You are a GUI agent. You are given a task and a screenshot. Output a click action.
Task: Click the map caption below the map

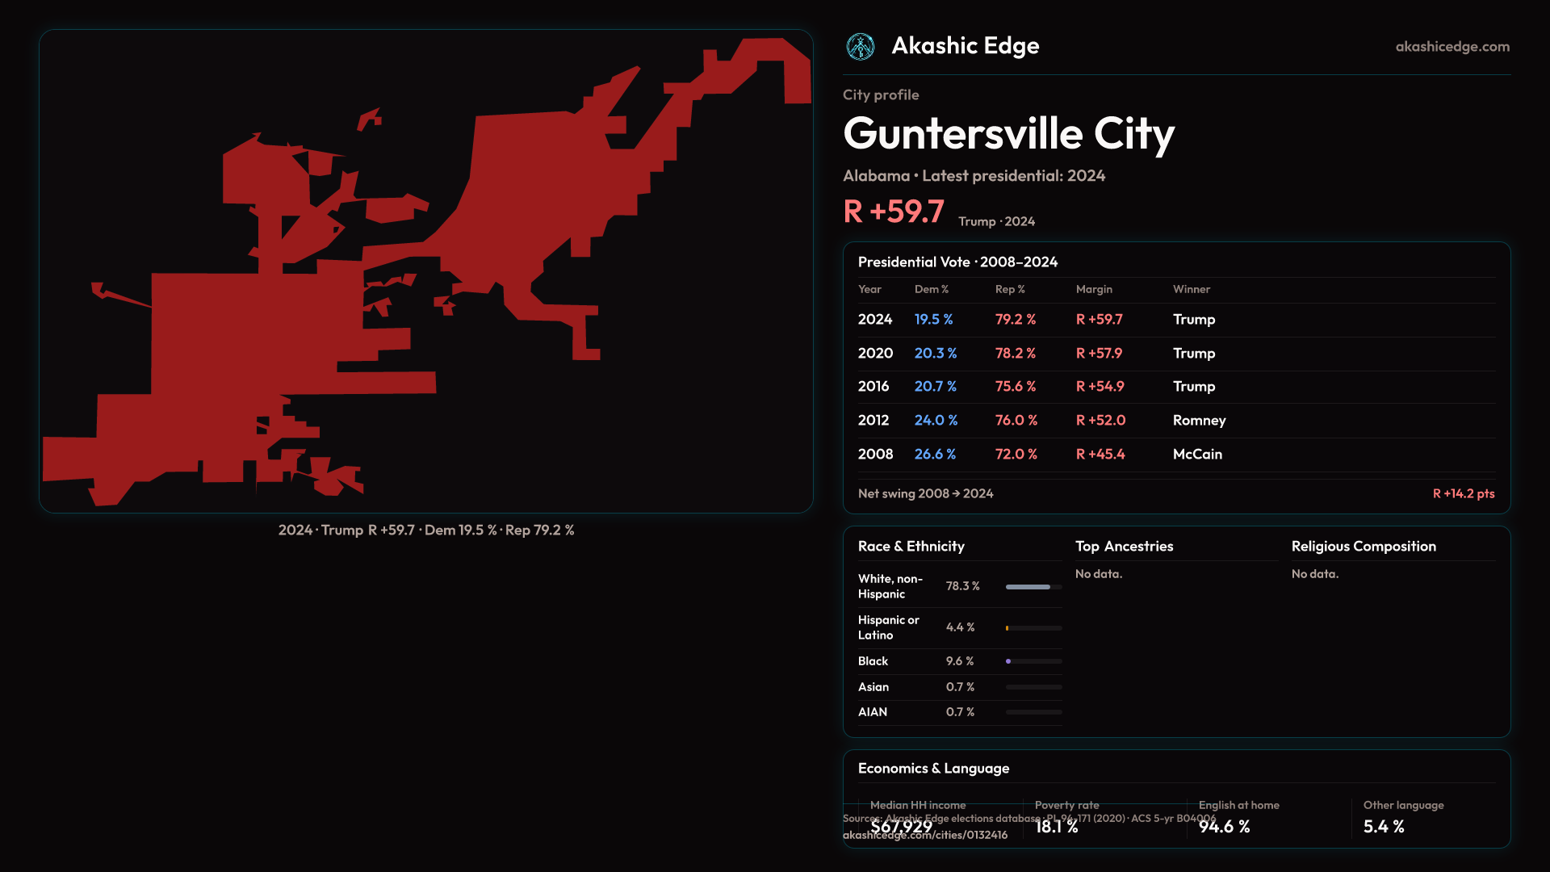coord(426,530)
